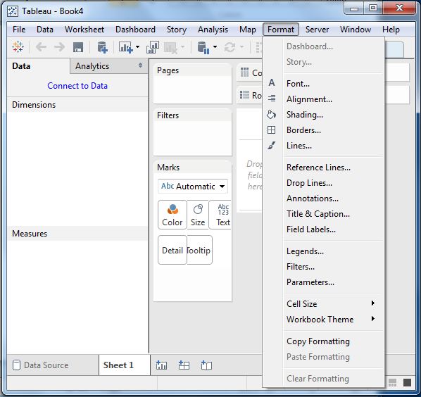Click the New Worksheet toolbar icon

point(125,47)
